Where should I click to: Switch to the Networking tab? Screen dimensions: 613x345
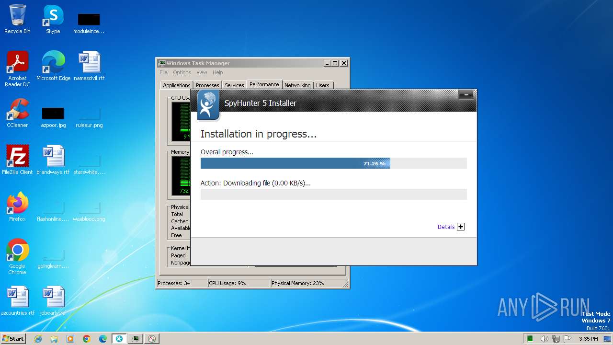(297, 85)
